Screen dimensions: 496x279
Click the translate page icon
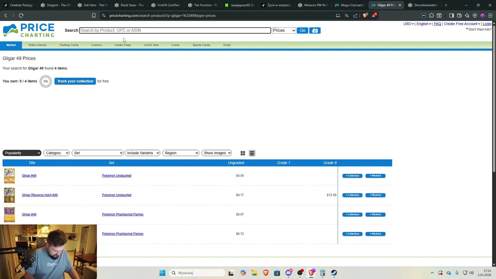coord(346,15)
